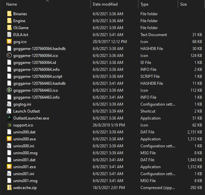Click the goglog.ini configuration file icon
This screenshot has width=205, height=195.
(x=9, y=104)
